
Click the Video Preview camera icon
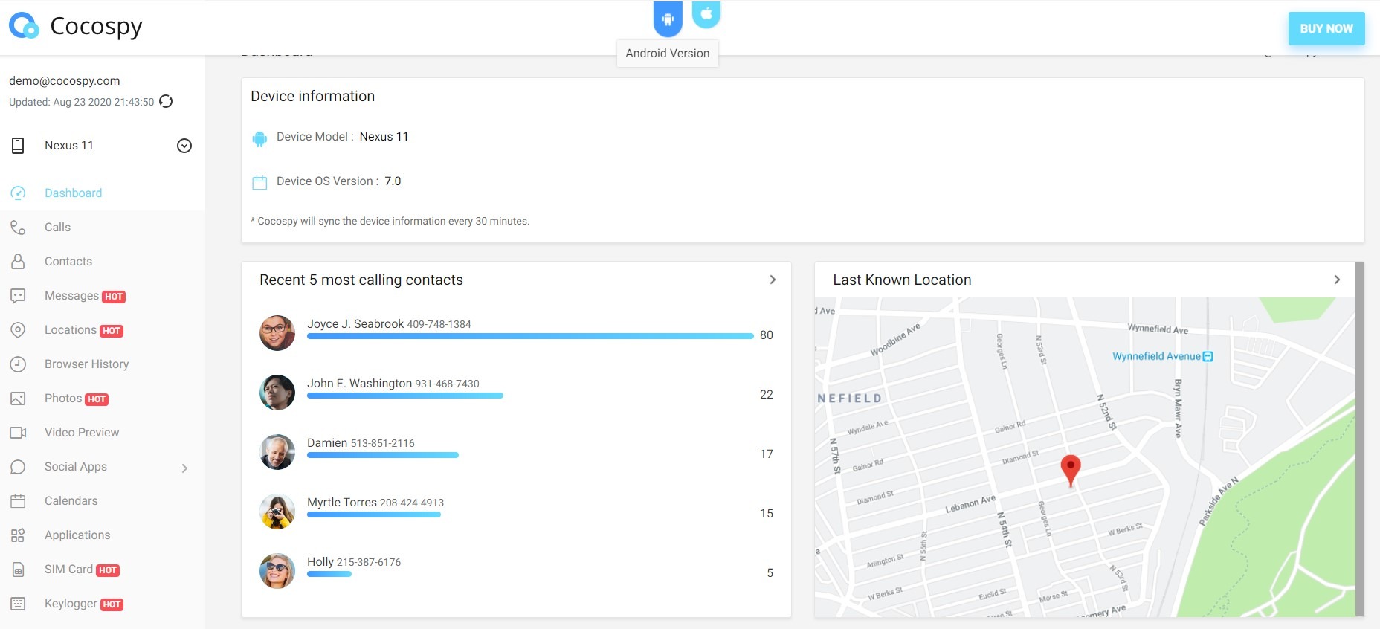(18, 433)
